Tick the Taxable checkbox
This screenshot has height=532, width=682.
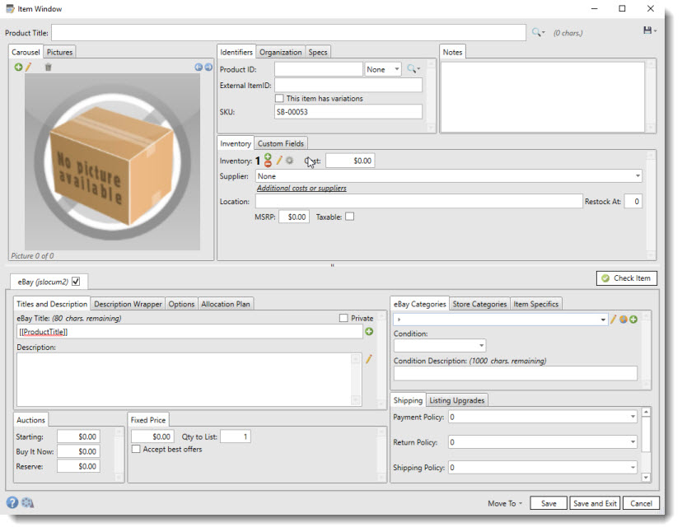[x=349, y=217]
